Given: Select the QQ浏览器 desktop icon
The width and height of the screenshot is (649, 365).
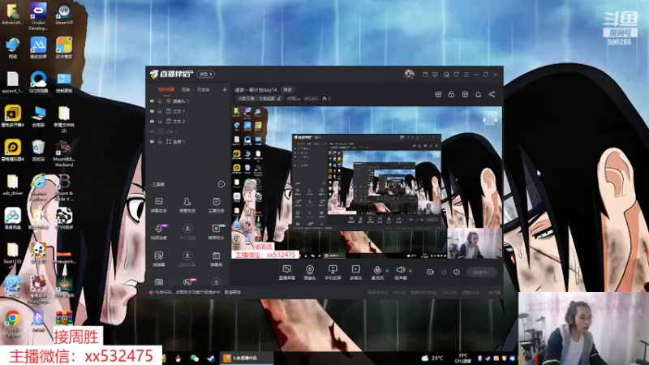Looking at the screenshot, I should point(38,82).
